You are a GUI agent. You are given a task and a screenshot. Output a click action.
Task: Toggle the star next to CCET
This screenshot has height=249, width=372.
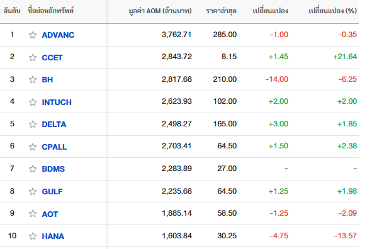33,58
